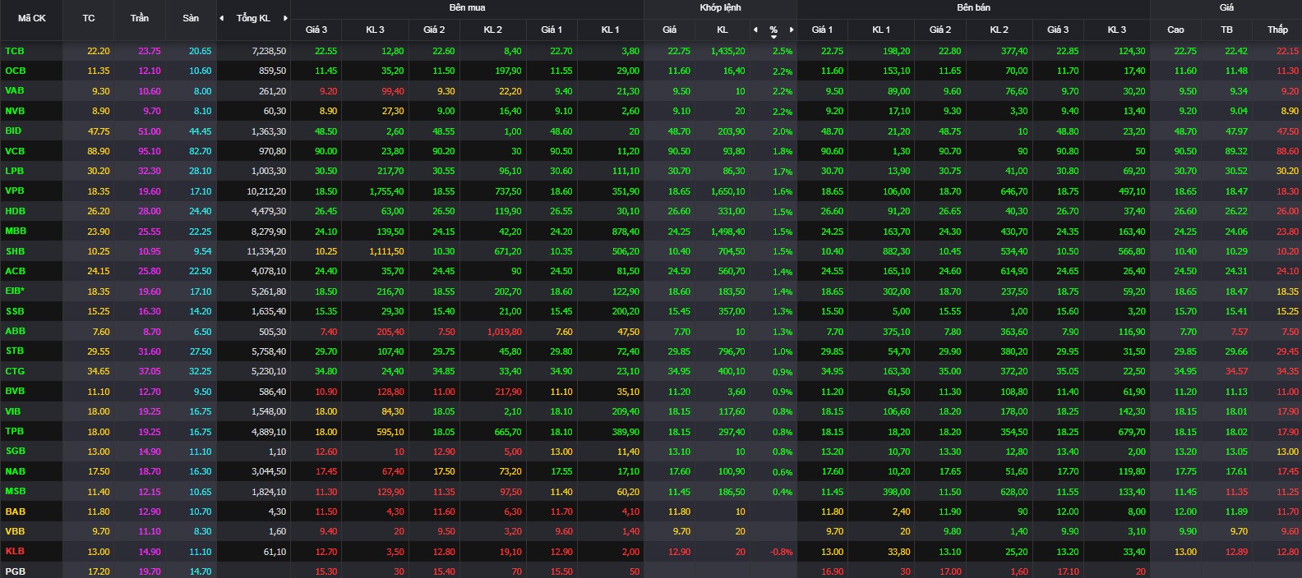The width and height of the screenshot is (1302, 578).
Task: Click KLB percent change -0.8%
Action: click(782, 552)
